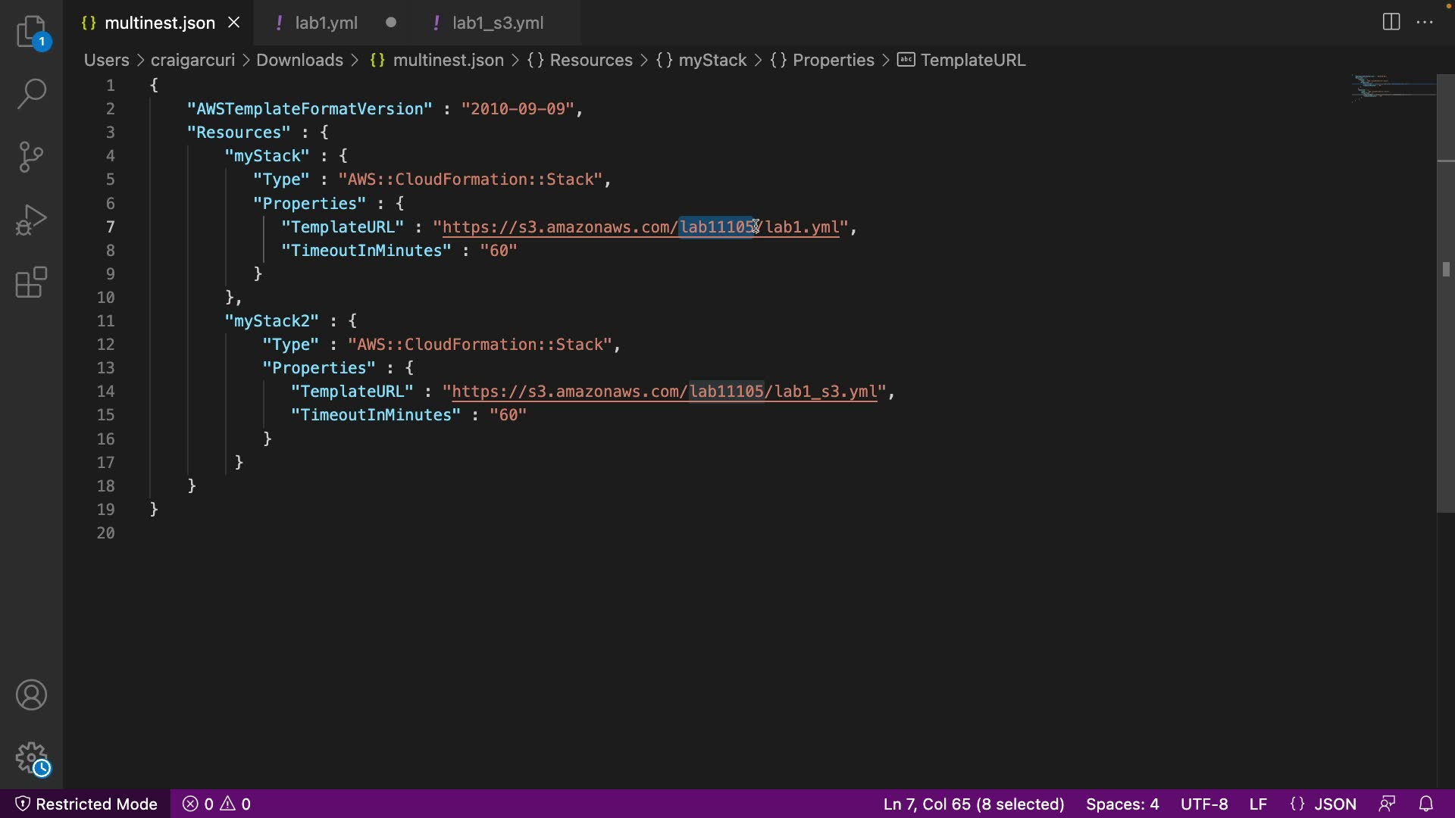Switch to the lab1.yml tab
The image size is (1455, 818).
[x=326, y=23]
